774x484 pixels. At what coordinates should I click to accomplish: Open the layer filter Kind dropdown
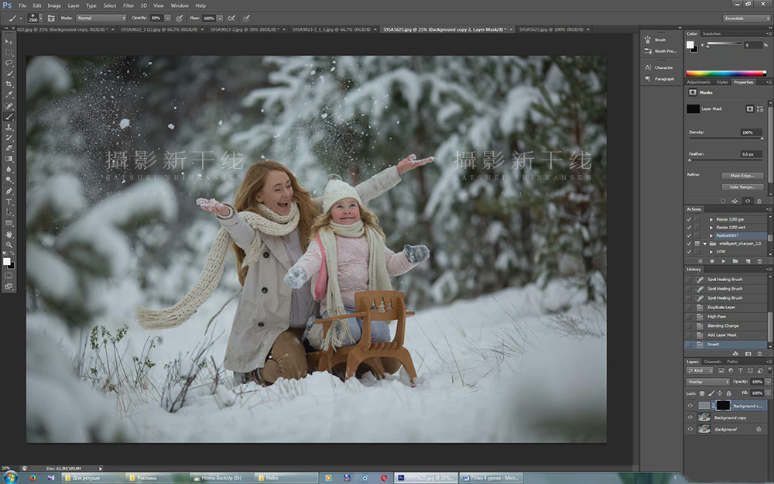(700, 370)
